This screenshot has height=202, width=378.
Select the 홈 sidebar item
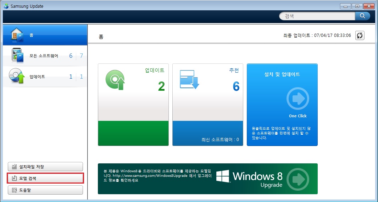pos(45,35)
